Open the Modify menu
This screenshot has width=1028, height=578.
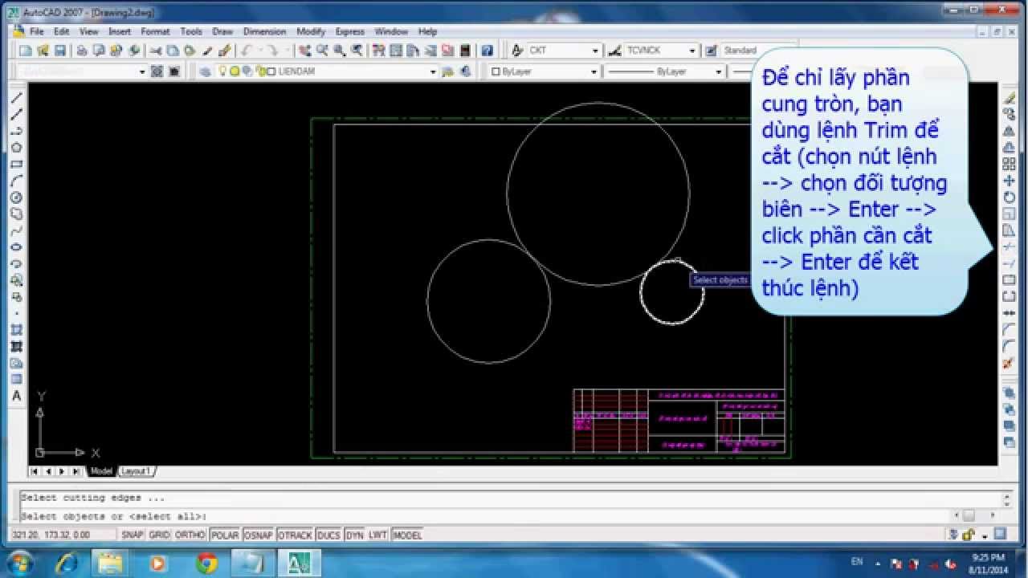pos(311,31)
